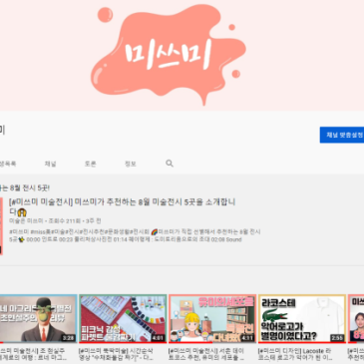Switch to the 토론 tab
Screen dimensions: 364x364
(x=90, y=164)
